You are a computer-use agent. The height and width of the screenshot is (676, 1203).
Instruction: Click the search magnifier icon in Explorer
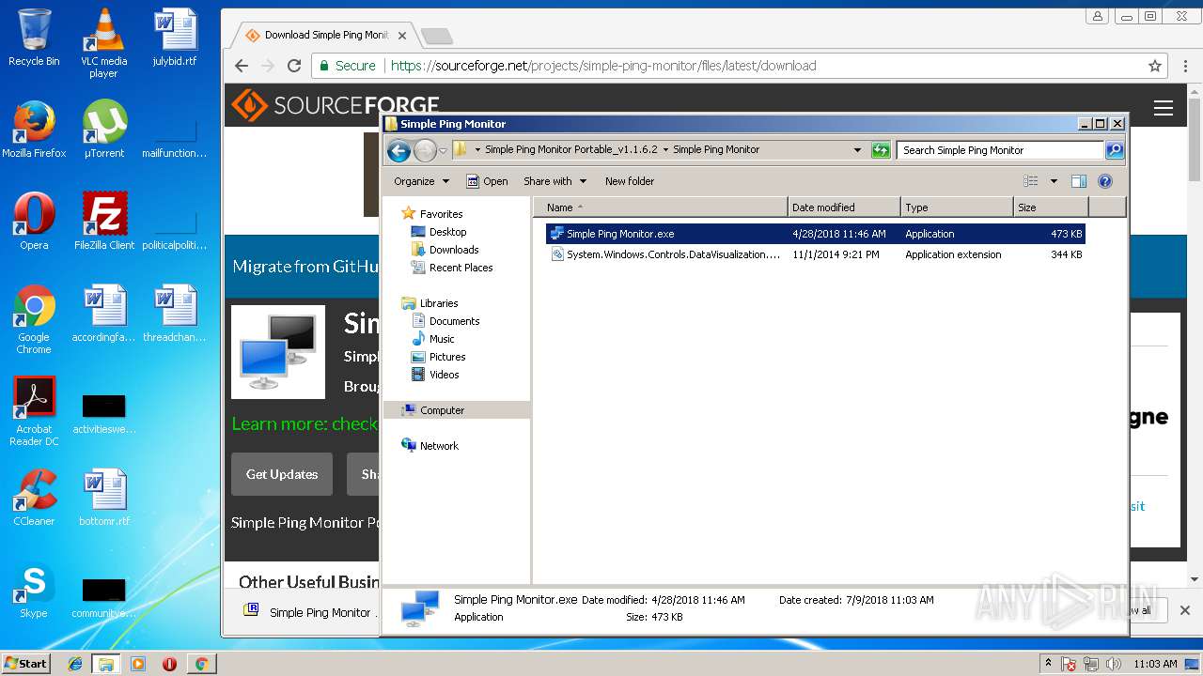(x=1115, y=150)
